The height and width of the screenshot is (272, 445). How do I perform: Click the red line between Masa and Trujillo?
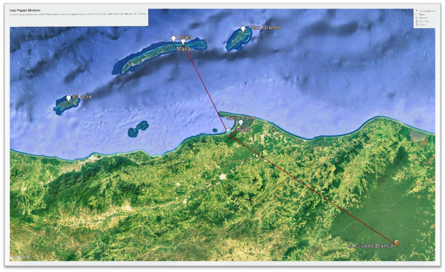[x=206, y=88]
